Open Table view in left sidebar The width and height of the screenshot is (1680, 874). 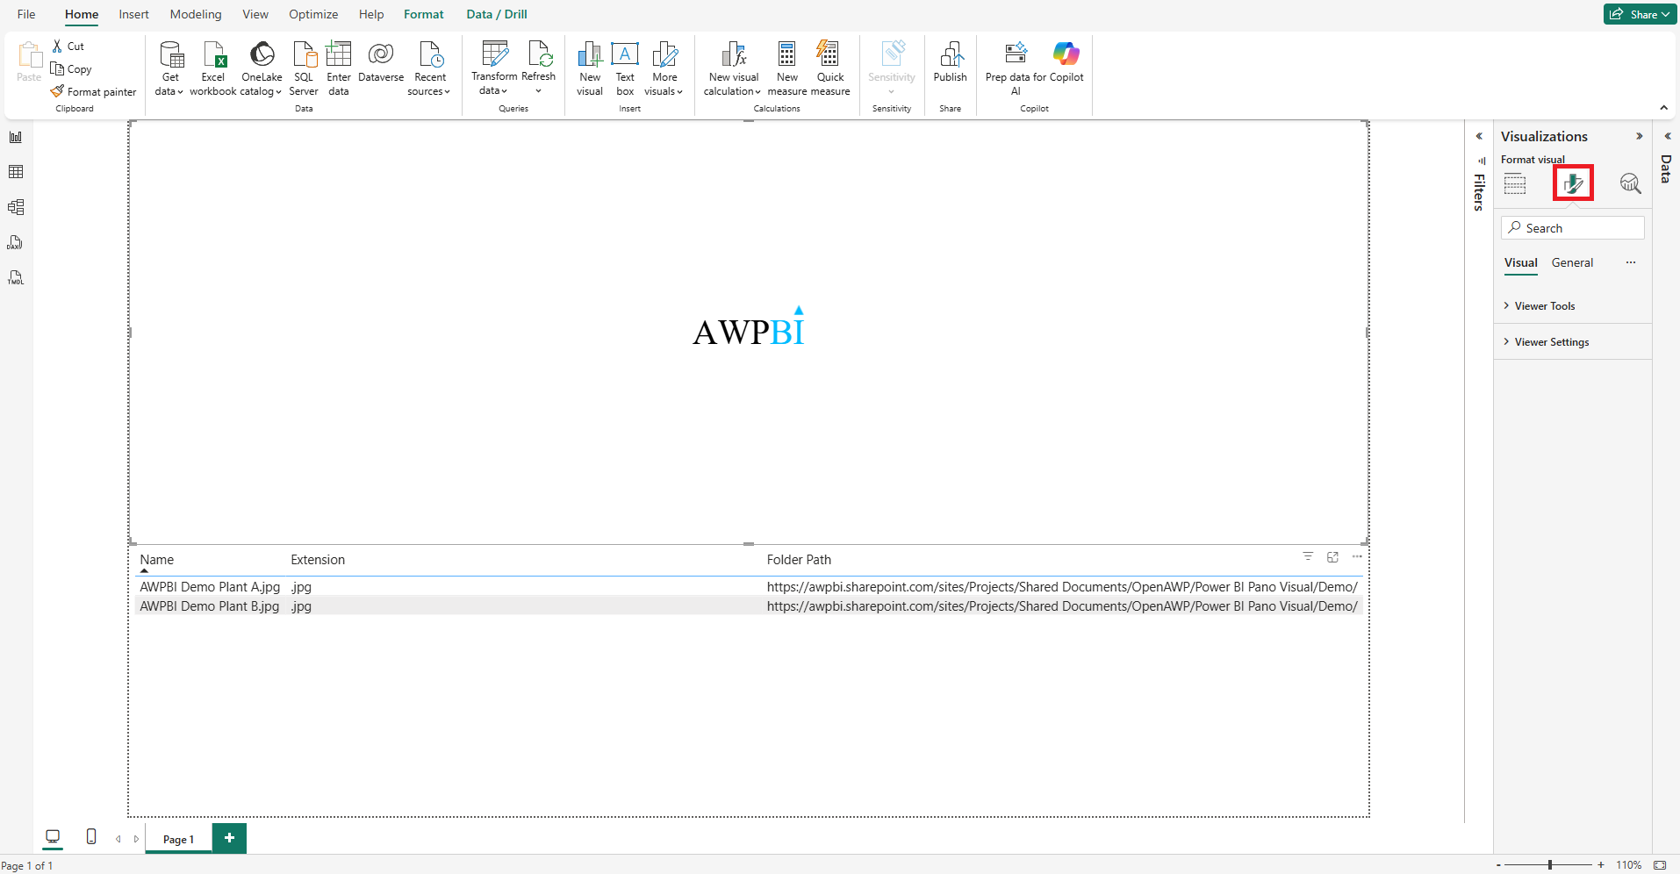click(16, 172)
